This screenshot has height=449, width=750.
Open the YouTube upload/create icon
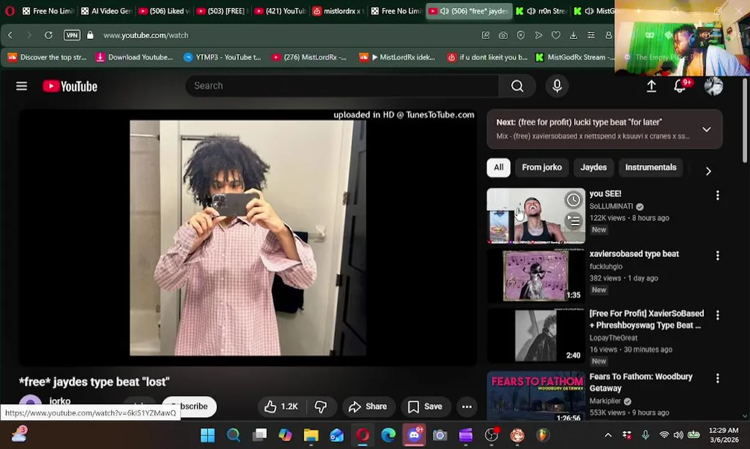(651, 86)
